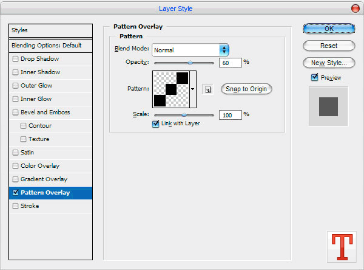This screenshot has height=270, width=364.
Task: Select the Inner Shadow label
Action: pos(40,72)
